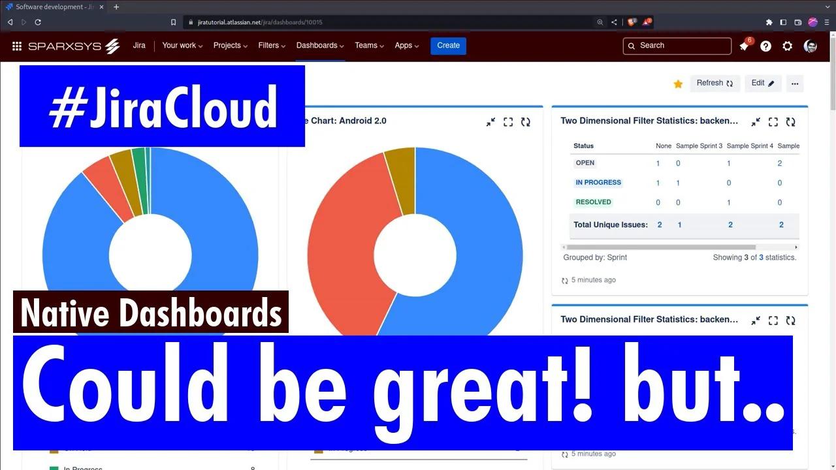Screen dimensions: 836x470
Task: Open the user profile avatar
Action: pos(811,46)
